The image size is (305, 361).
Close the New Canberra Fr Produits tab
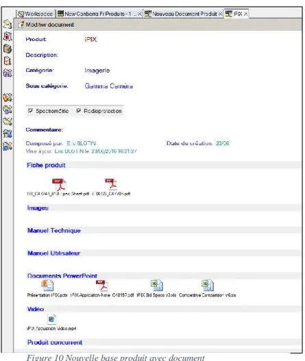click(x=140, y=14)
